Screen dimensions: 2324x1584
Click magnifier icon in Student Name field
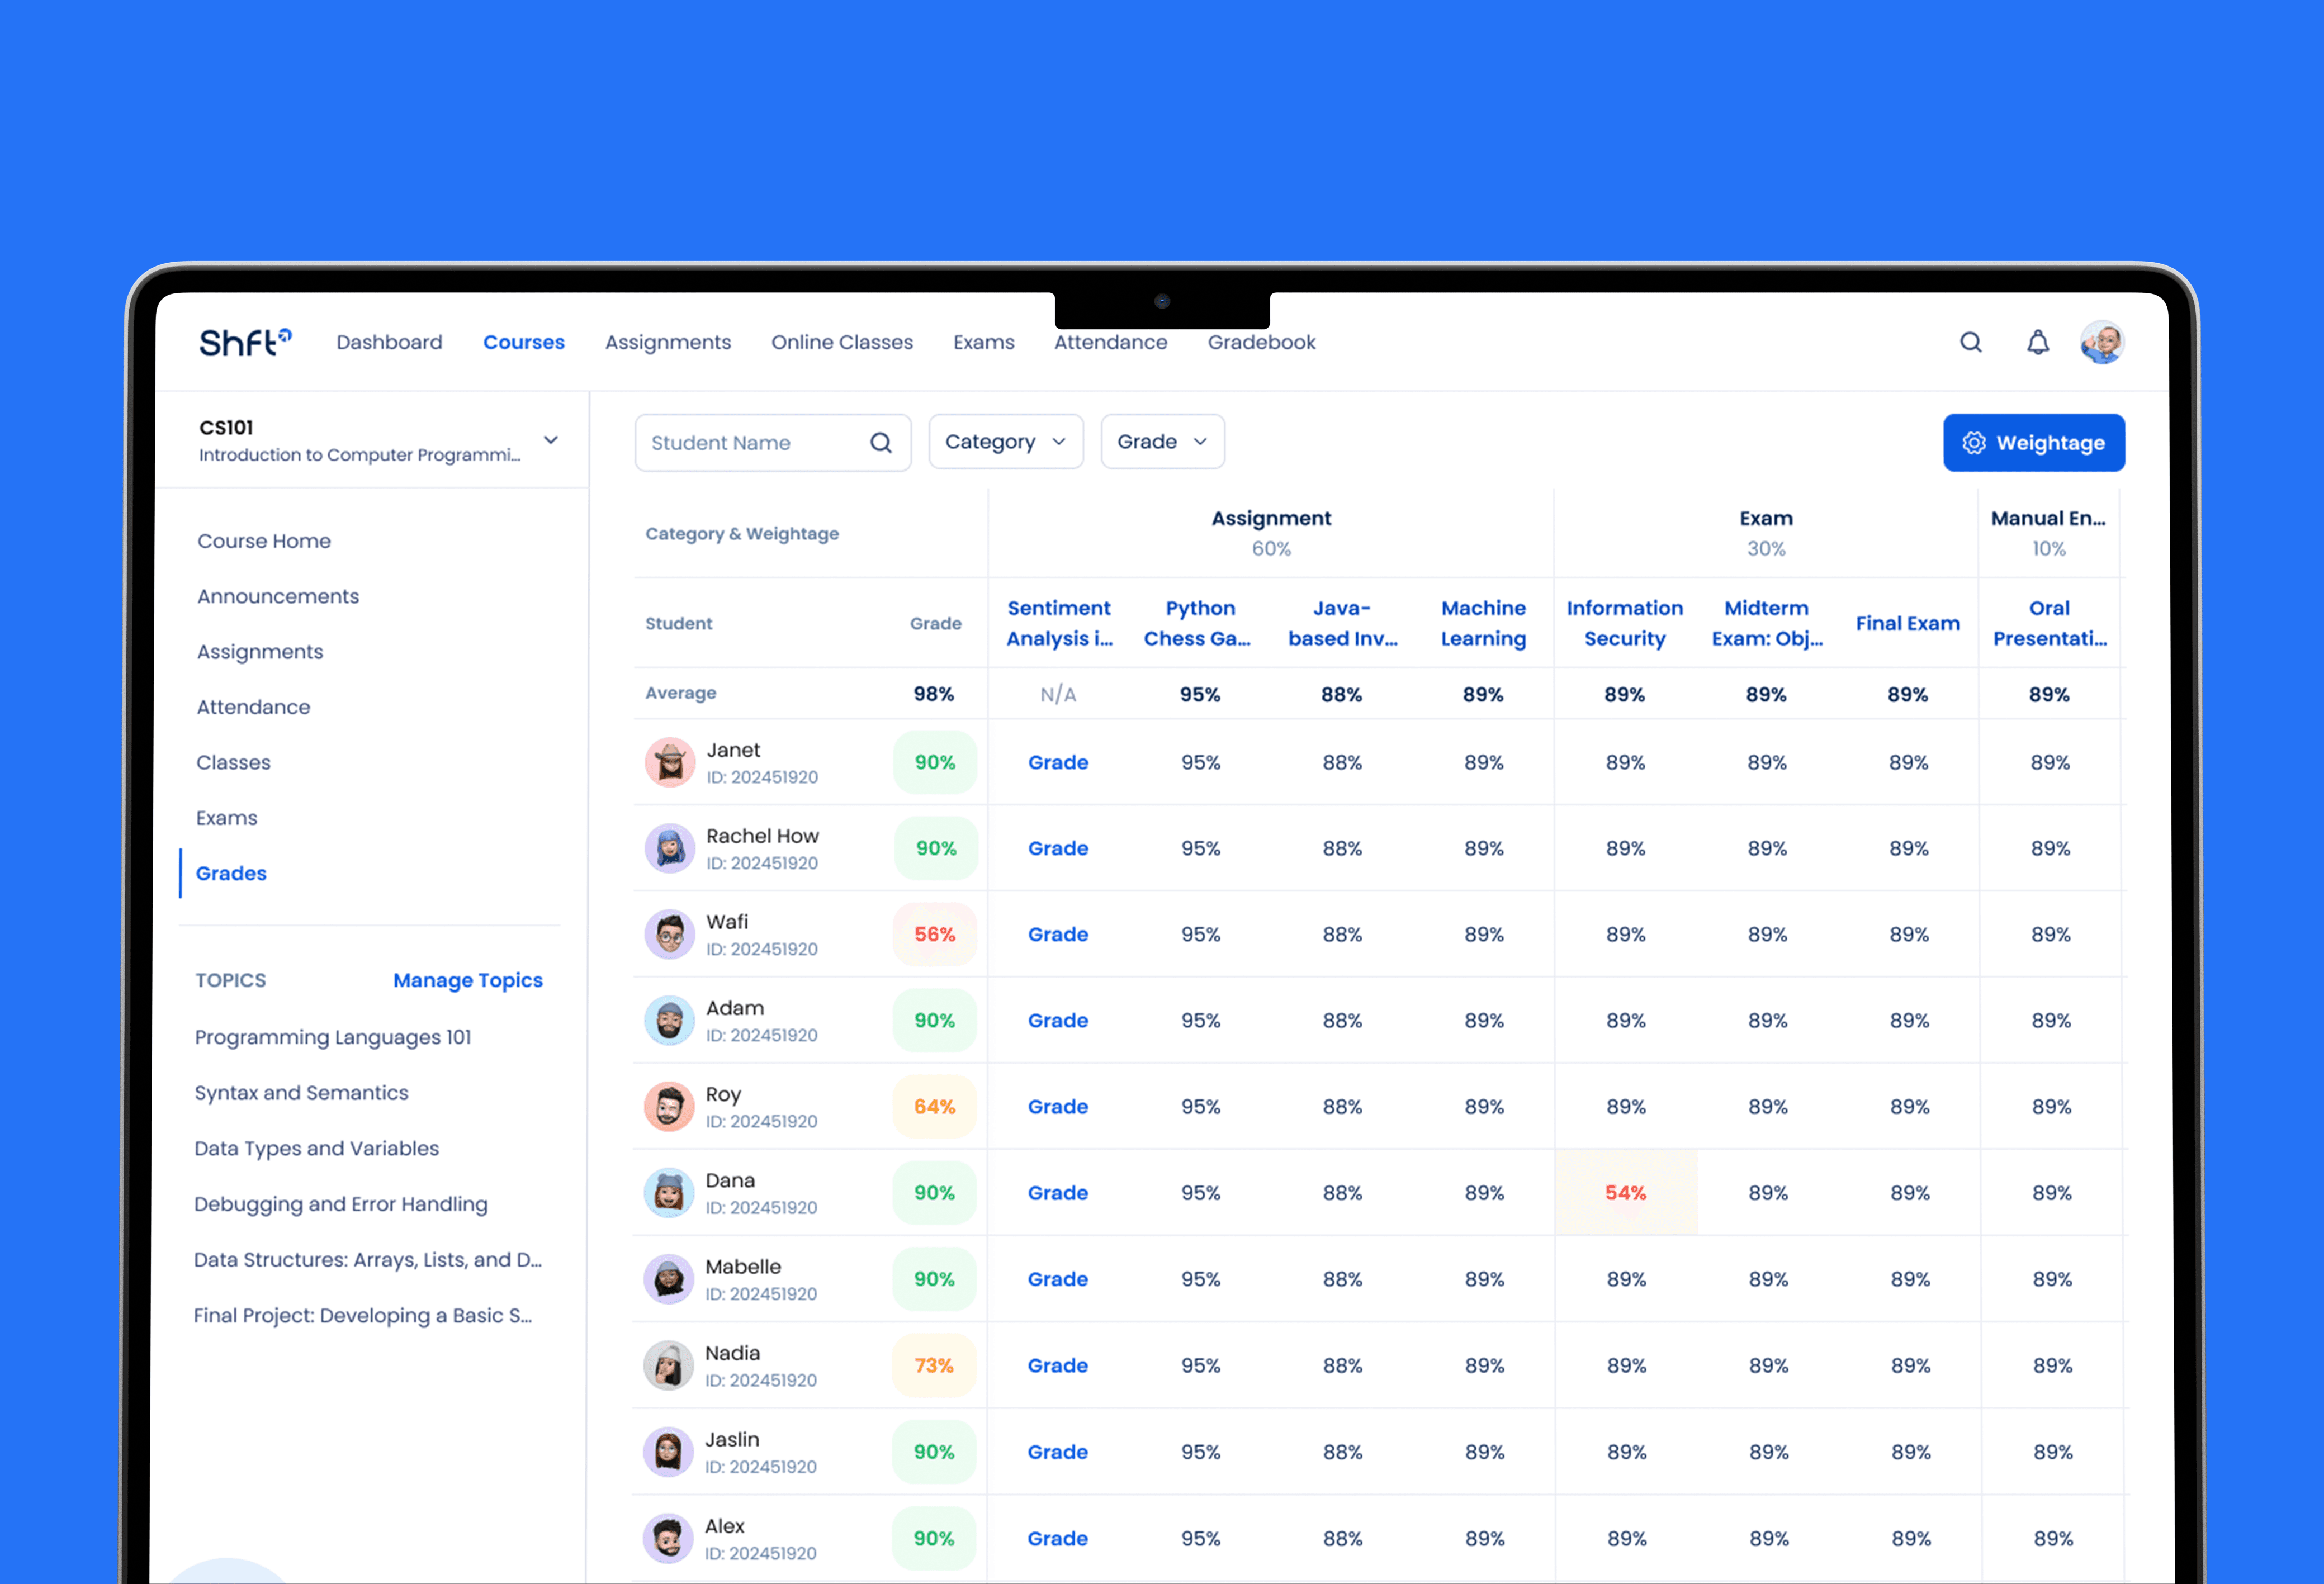click(880, 443)
